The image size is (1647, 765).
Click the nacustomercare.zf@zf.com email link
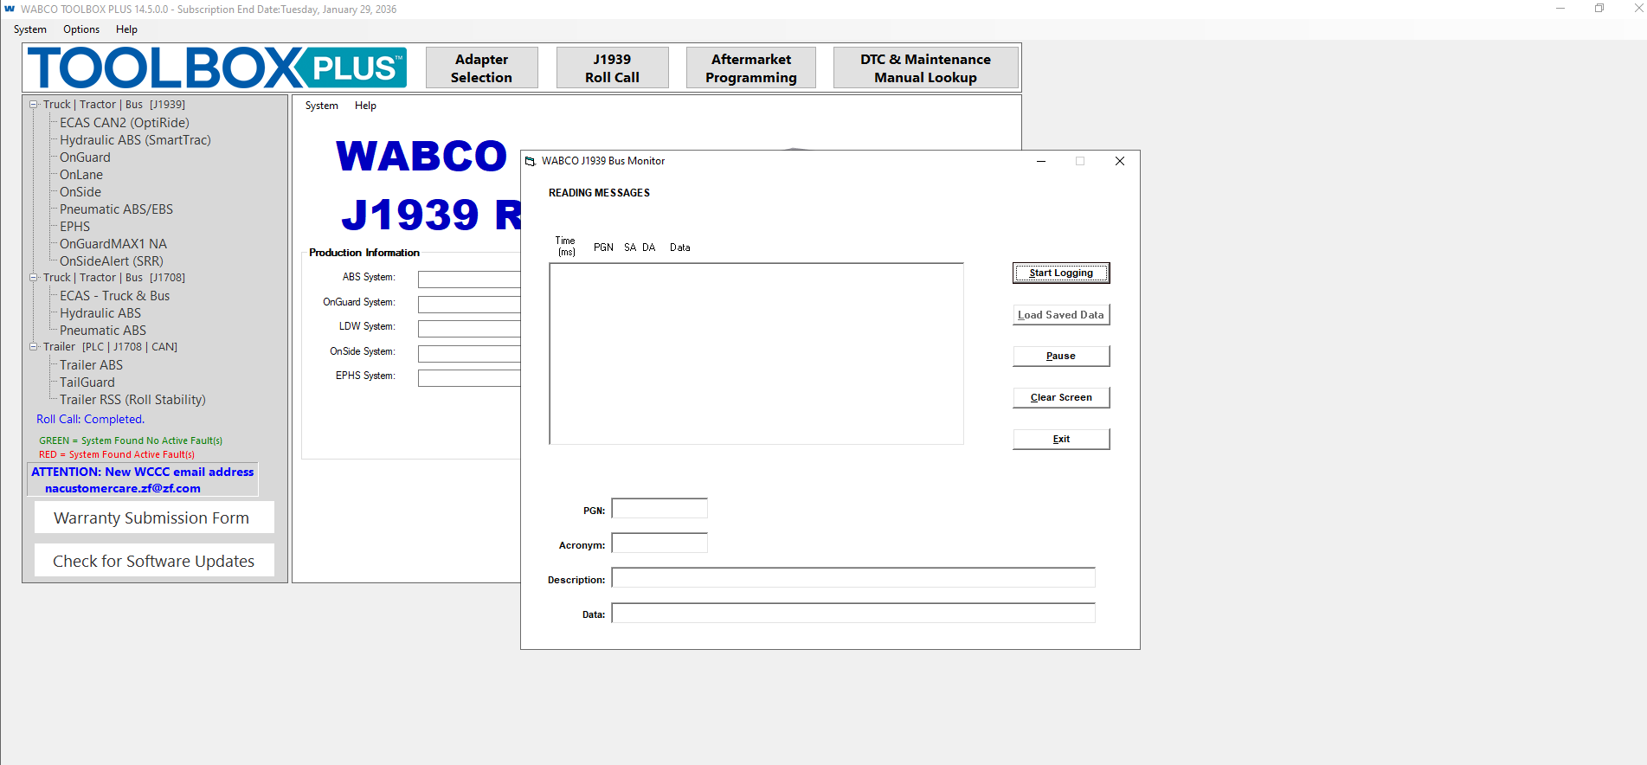123,488
